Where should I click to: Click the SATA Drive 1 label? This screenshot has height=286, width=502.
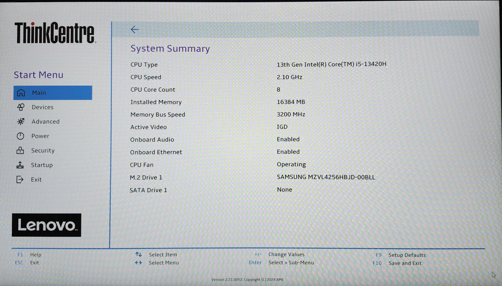tap(148, 190)
